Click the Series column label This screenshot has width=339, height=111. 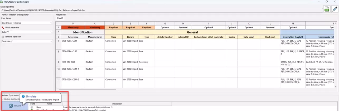pos(232,37)
